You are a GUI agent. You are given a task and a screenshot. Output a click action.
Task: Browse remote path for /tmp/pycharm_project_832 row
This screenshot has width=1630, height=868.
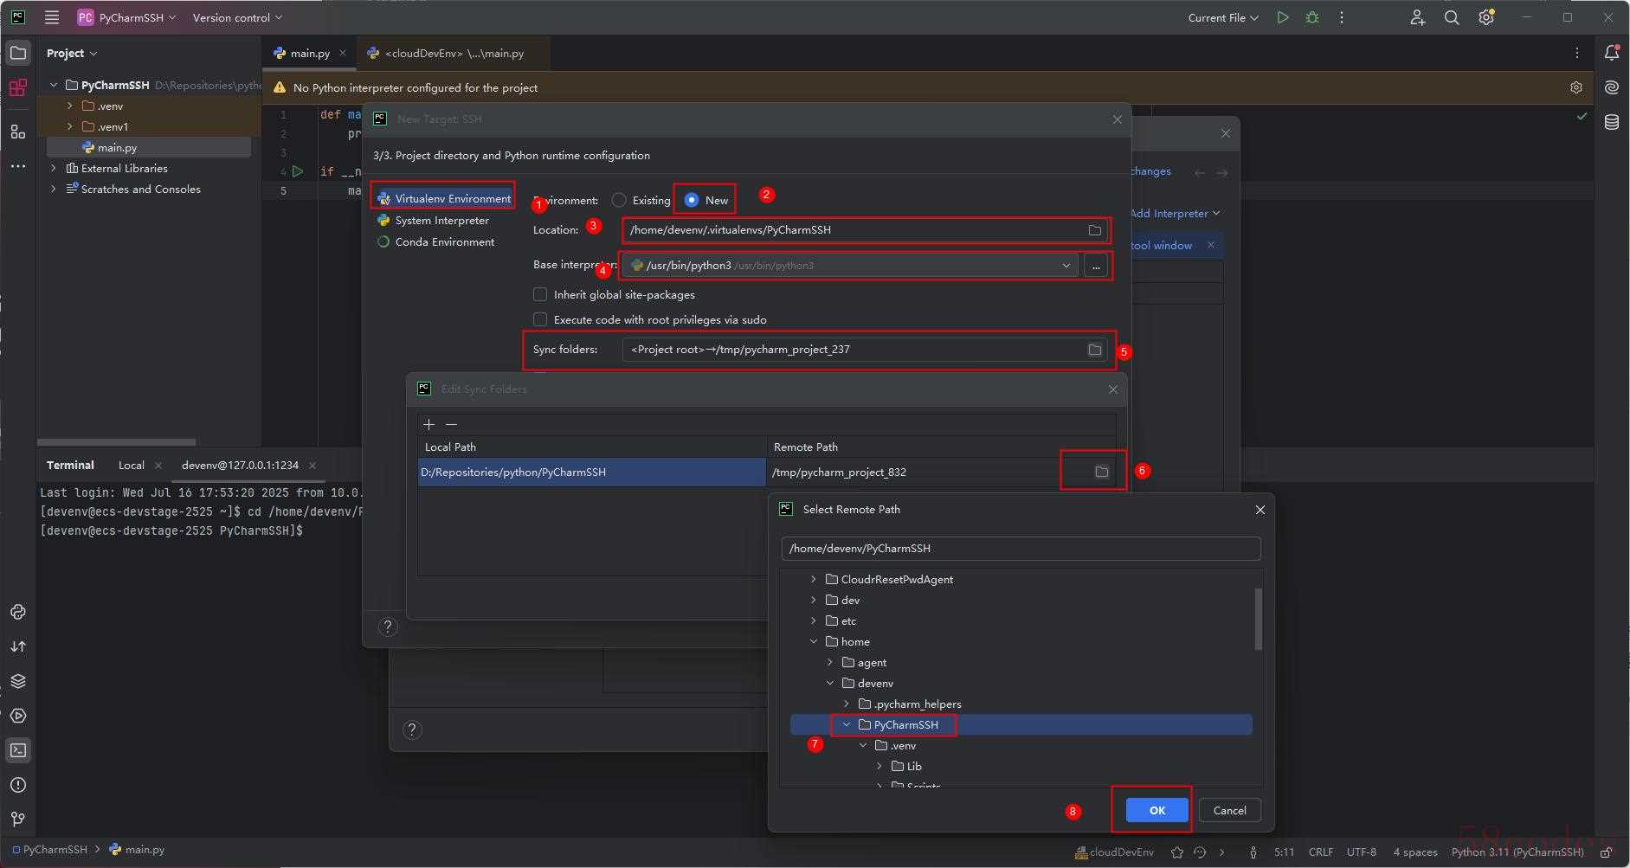coord(1101,472)
